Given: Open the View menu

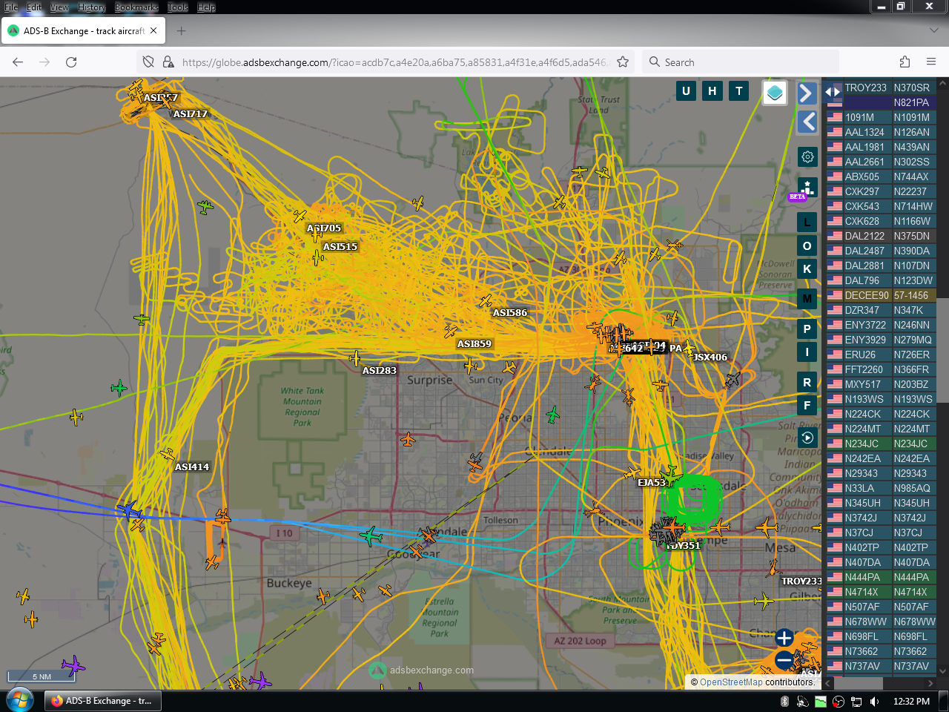Looking at the screenshot, I should (x=59, y=7).
